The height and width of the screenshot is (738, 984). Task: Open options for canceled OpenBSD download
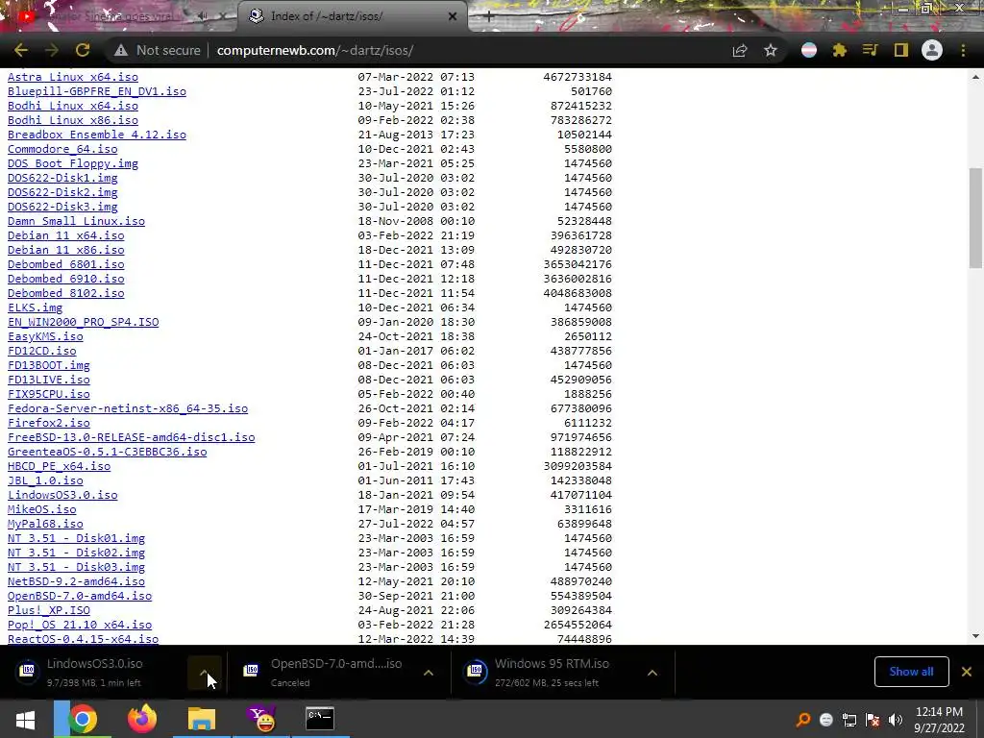428,672
